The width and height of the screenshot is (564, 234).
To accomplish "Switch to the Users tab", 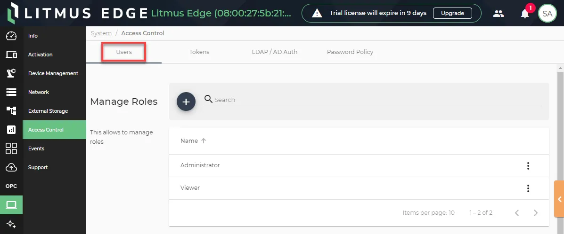I will [124, 52].
